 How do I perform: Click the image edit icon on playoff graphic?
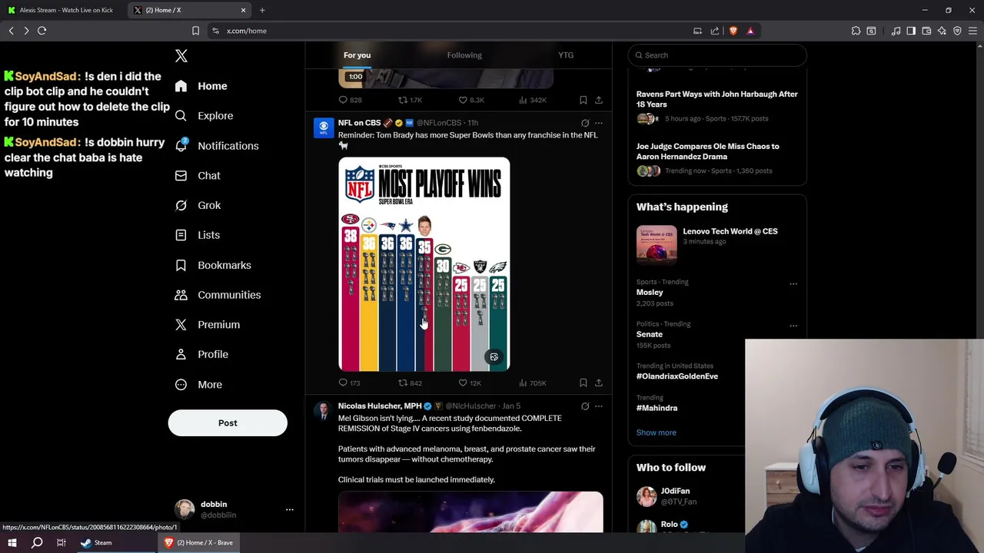[x=494, y=357]
